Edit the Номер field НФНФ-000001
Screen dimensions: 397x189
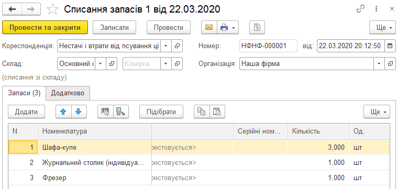(268, 46)
